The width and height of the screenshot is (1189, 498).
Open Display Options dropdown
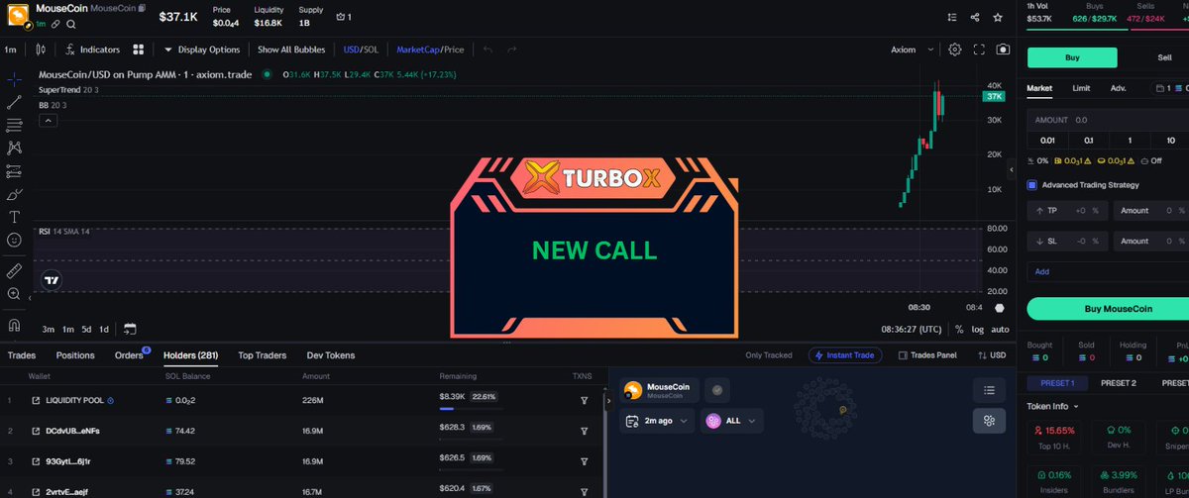point(202,50)
